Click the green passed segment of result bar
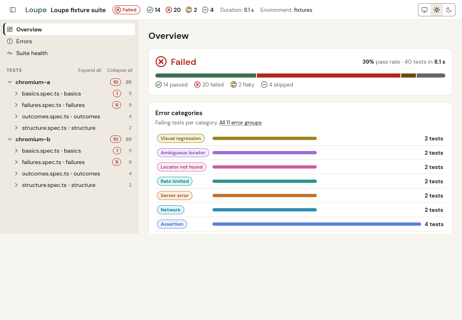This screenshot has width=462, height=320. click(x=206, y=76)
